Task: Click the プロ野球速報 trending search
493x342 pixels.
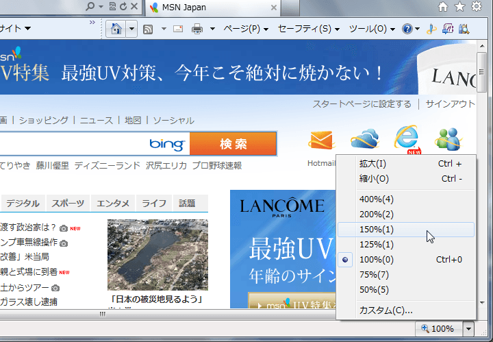Action: click(217, 165)
